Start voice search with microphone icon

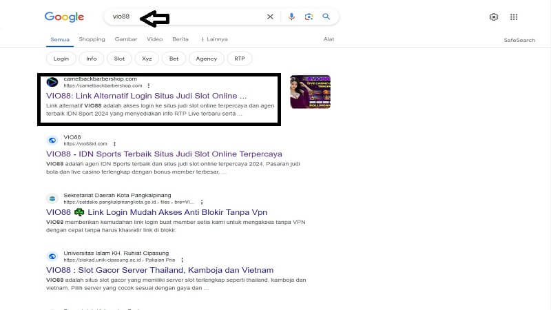coord(291,17)
